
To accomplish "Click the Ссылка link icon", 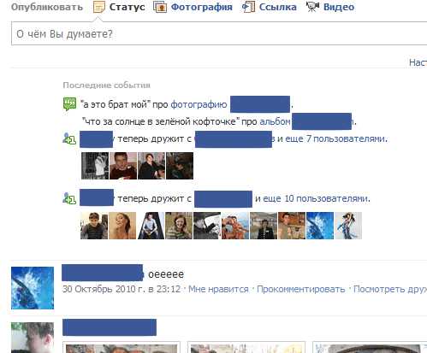I will click(248, 7).
